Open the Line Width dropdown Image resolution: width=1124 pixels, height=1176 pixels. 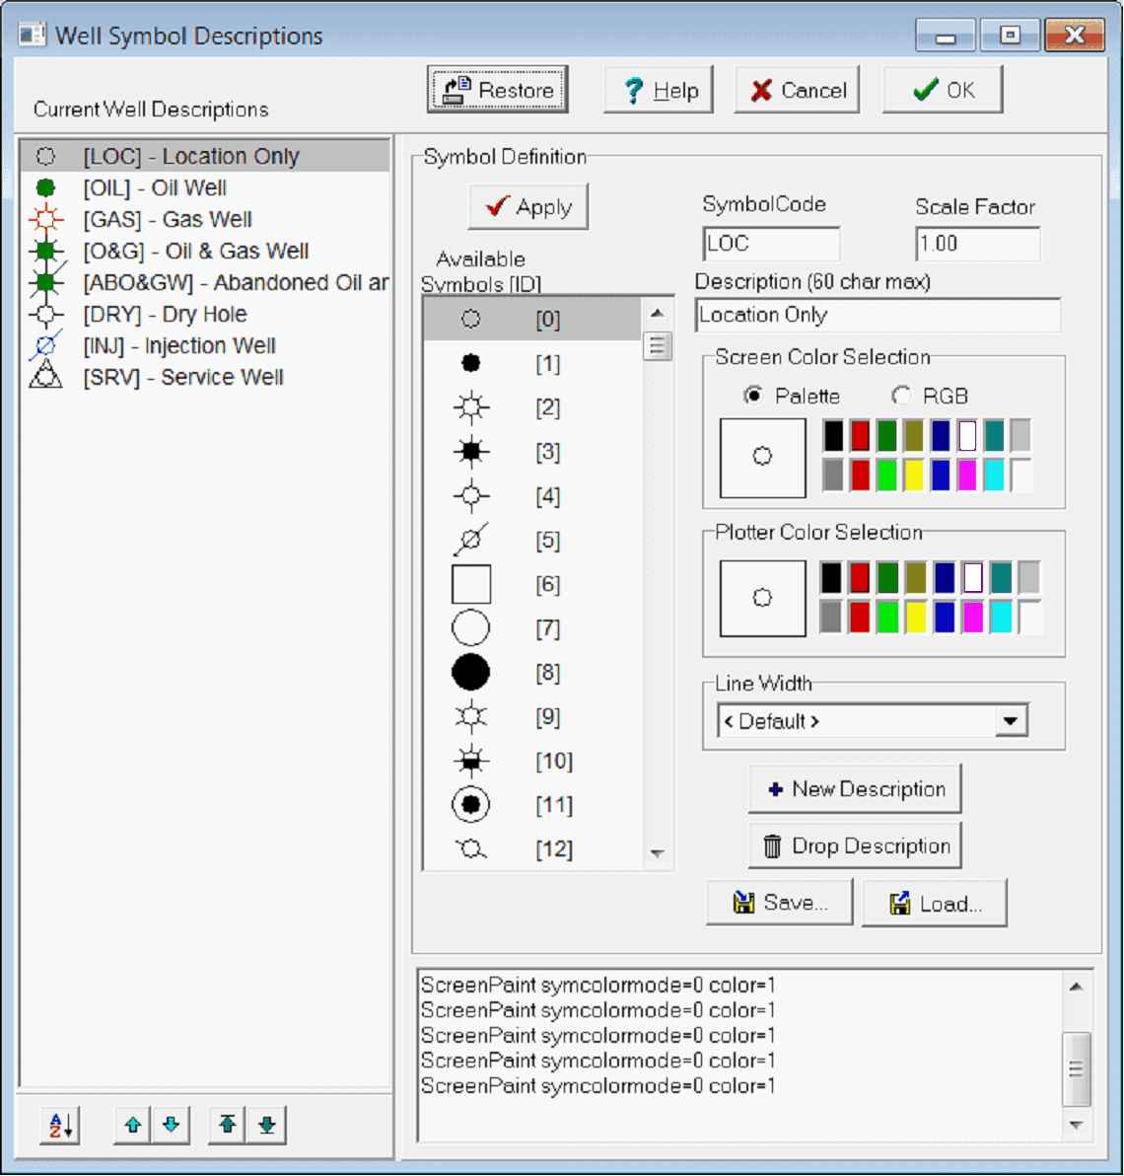pyautogui.click(x=1011, y=721)
